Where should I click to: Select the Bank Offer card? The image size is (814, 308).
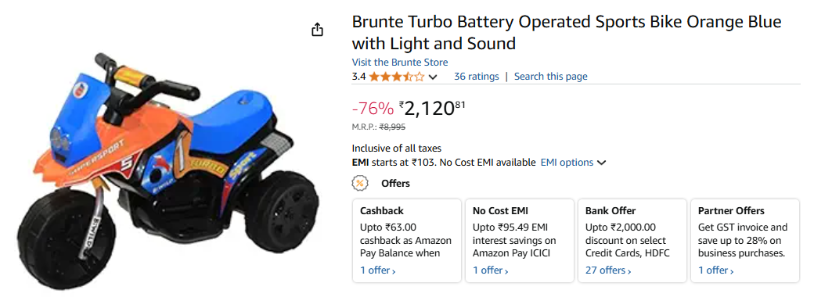pyautogui.click(x=632, y=241)
